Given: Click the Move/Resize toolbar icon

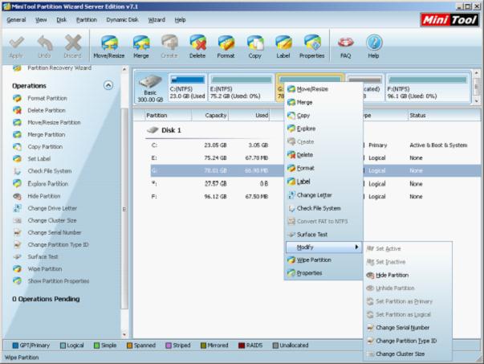Looking at the screenshot, I should (x=109, y=47).
